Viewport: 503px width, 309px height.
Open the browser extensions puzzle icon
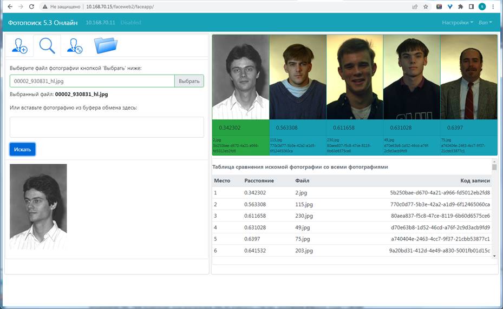tap(460, 7)
